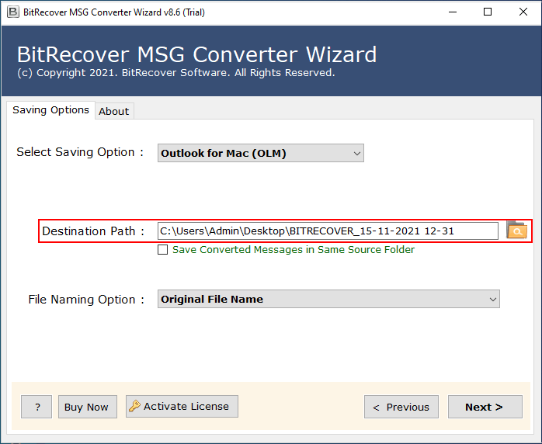
Task: Click the BitRecover MSG Converter Wizard banner heading
Action: click(x=196, y=54)
